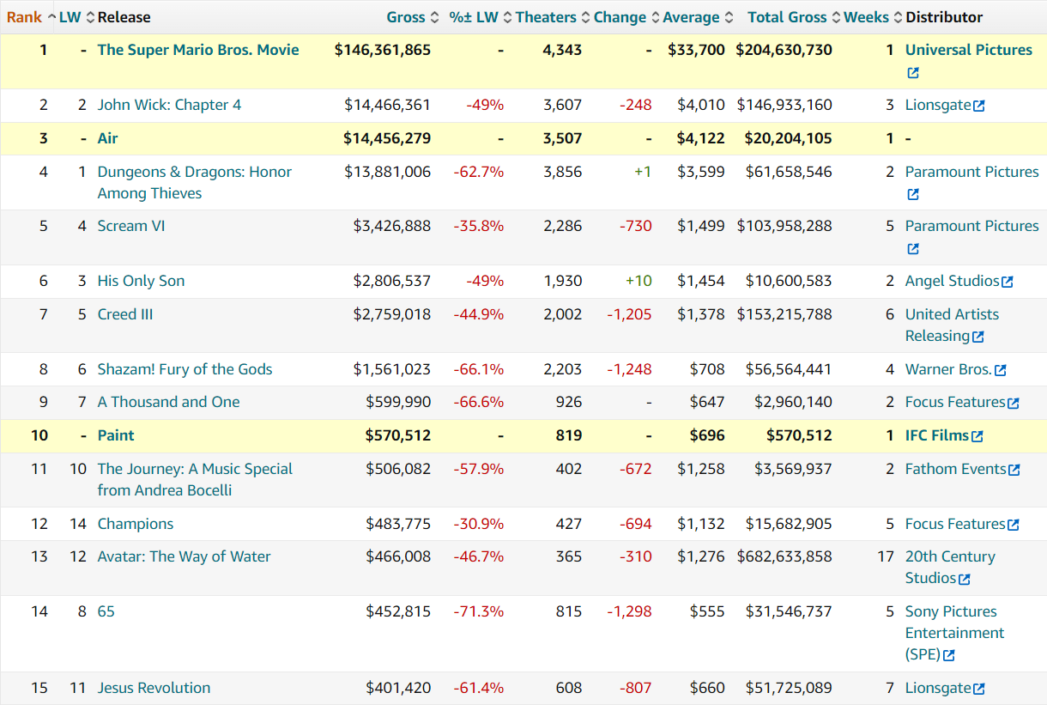Open A Thousand and One link
The width and height of the screenshot is (1047, 705).
(x=168, y=402)
